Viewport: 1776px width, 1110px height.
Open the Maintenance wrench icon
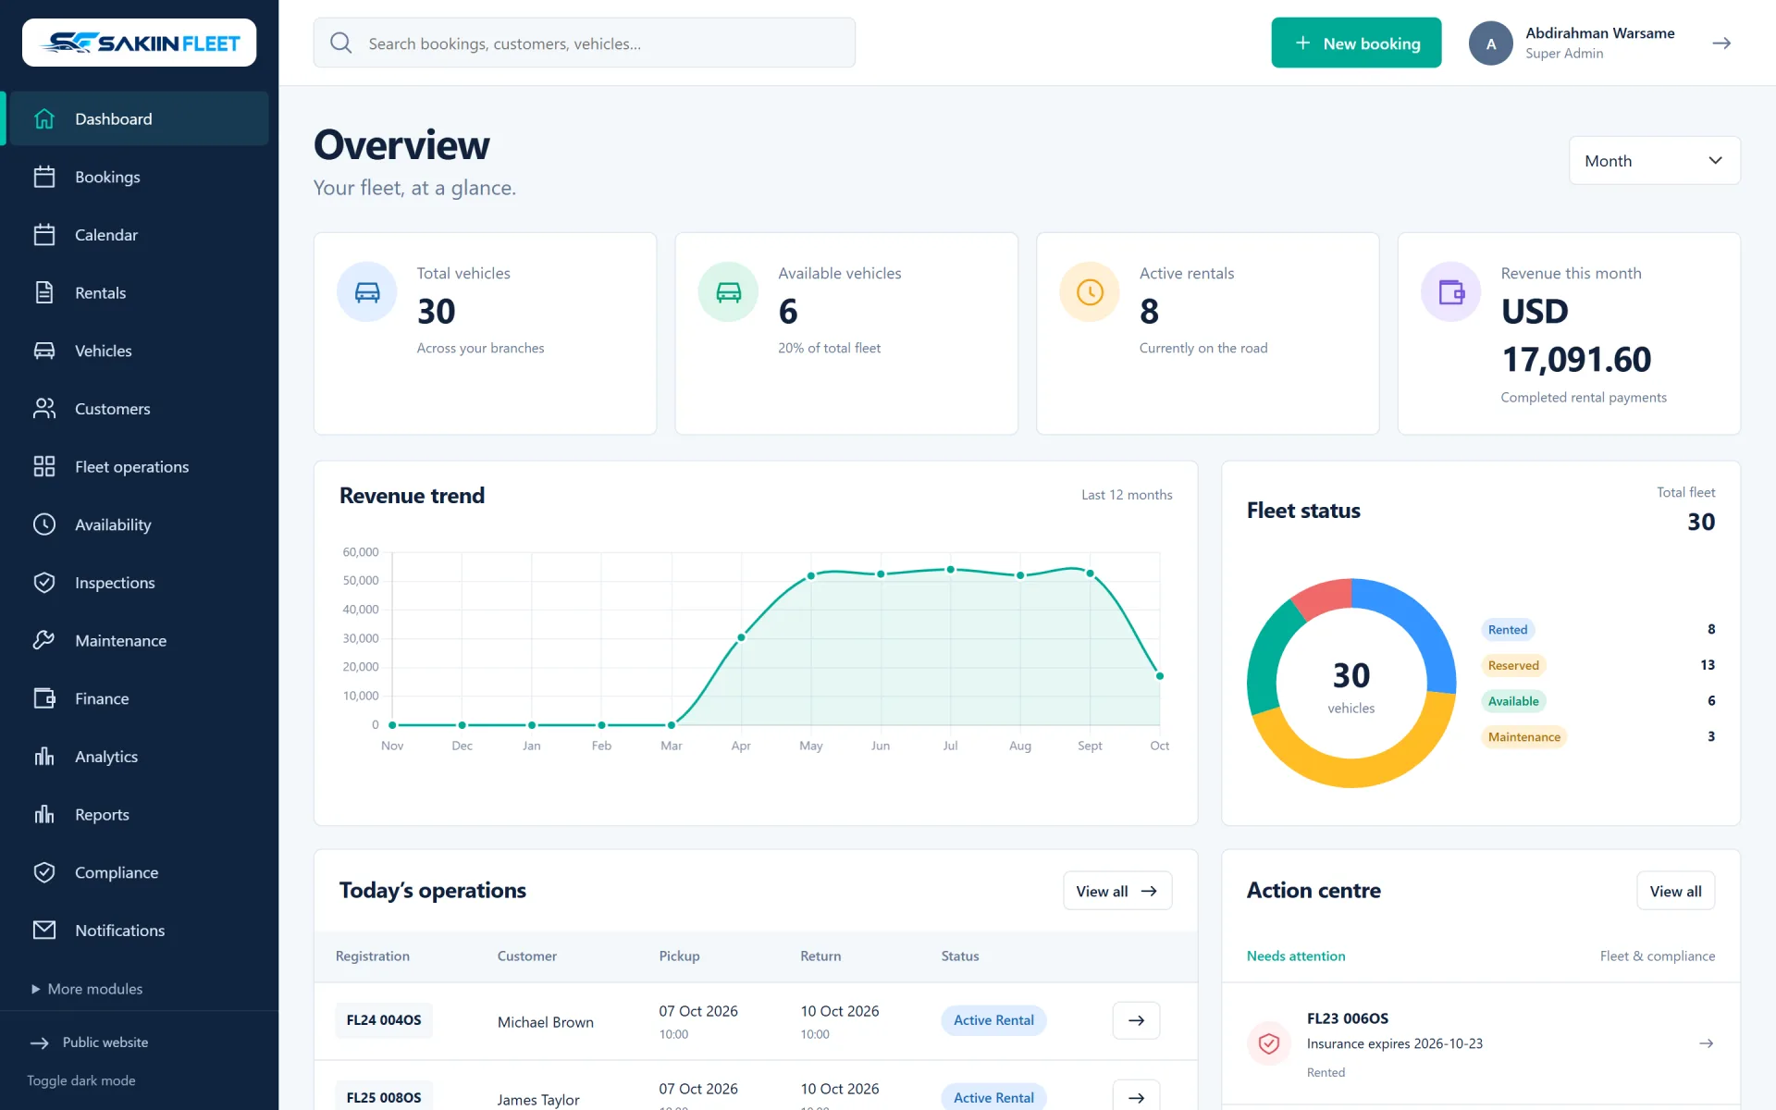[44, 640]
